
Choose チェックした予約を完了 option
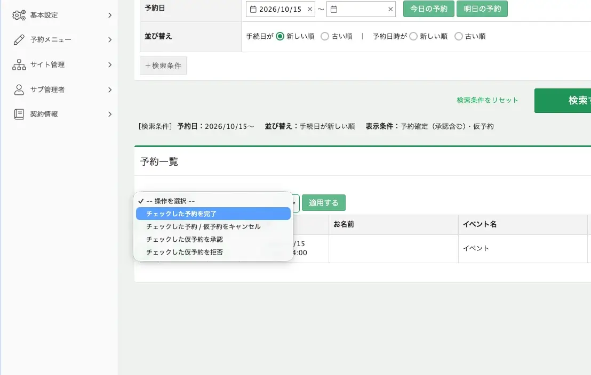(x=213, y=214)
